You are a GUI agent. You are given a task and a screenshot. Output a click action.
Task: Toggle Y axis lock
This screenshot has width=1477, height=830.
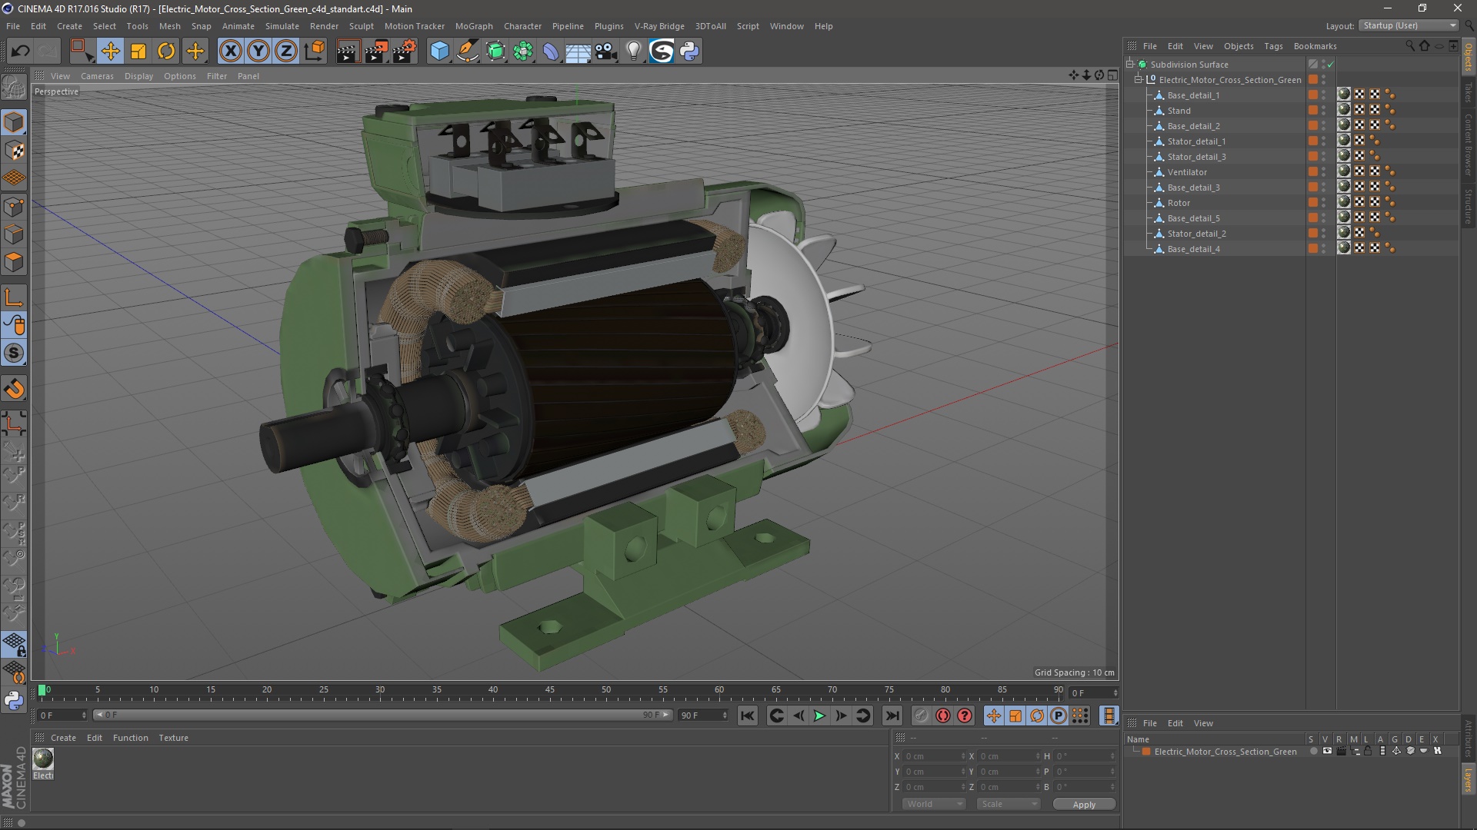pos(258,51)
